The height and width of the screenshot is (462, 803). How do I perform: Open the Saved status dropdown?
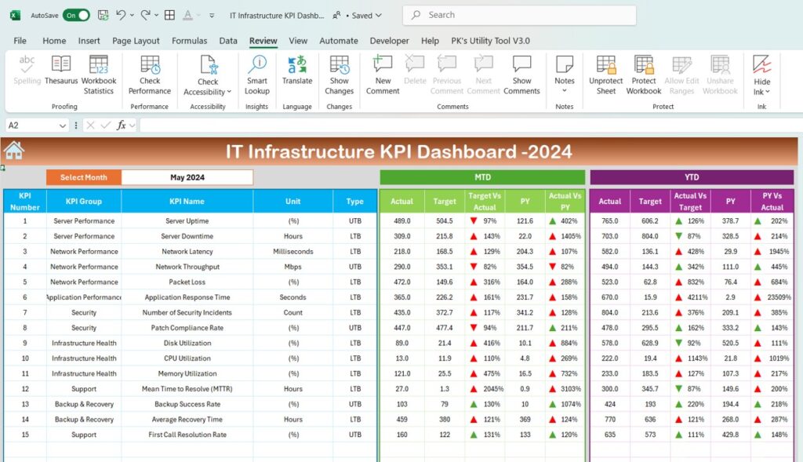click(379, 16)
